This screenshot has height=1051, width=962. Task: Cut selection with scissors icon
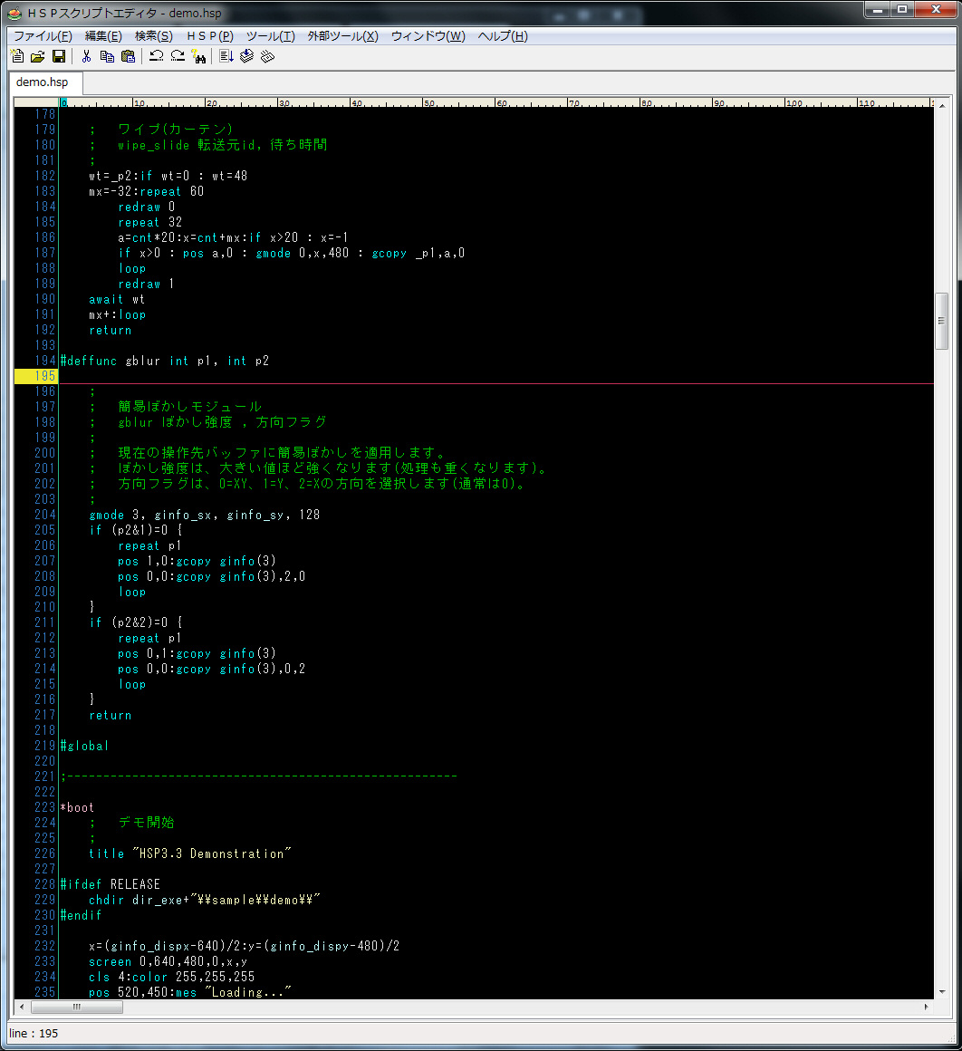click(x=86, y=56)
